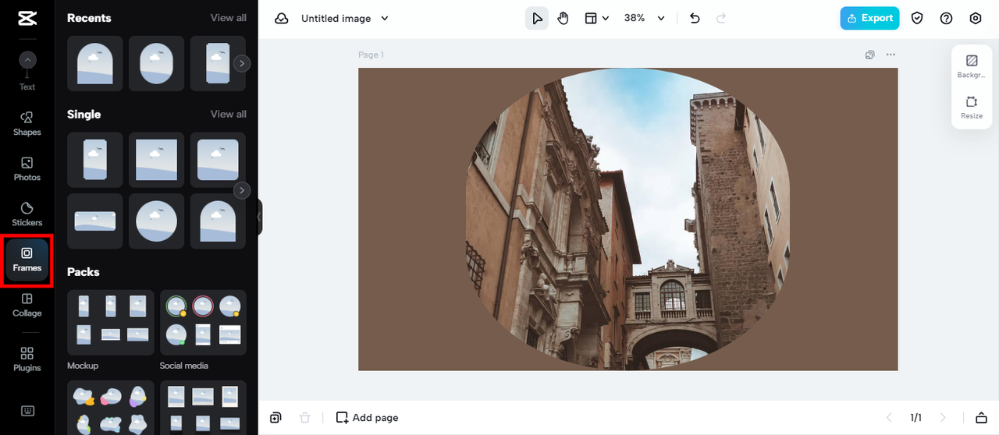This screenshot has height=435, width=999.
Task: View all Recents frames
Action: pyautogui.click(x=228, y=17)
